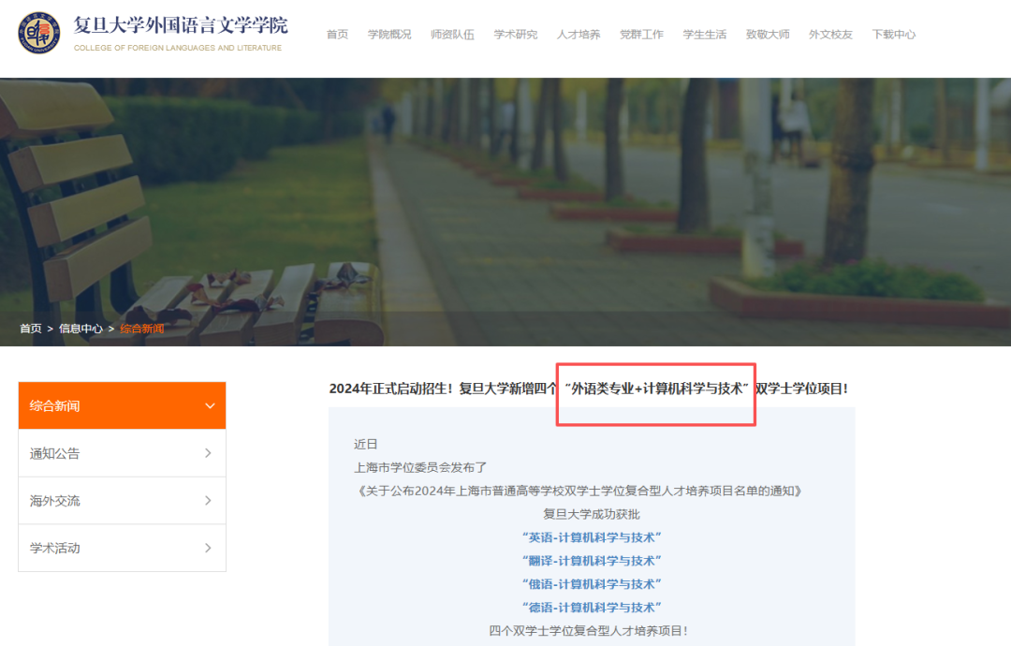Click the Fudan University logo emblem
Image resolution: width=1011 pixels, height=646 pixels.
pos(41,33)
